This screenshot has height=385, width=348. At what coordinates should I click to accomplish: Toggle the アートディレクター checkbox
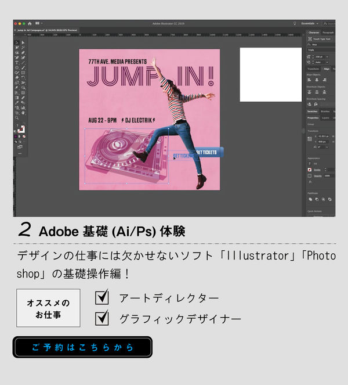click(x=102, y=298)
